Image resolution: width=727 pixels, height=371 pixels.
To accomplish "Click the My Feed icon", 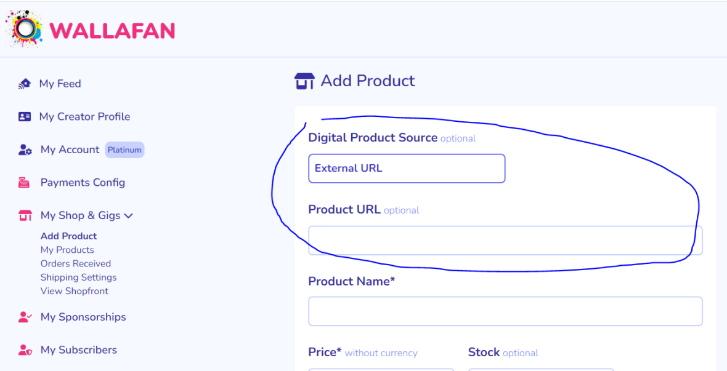I will 25,84.
